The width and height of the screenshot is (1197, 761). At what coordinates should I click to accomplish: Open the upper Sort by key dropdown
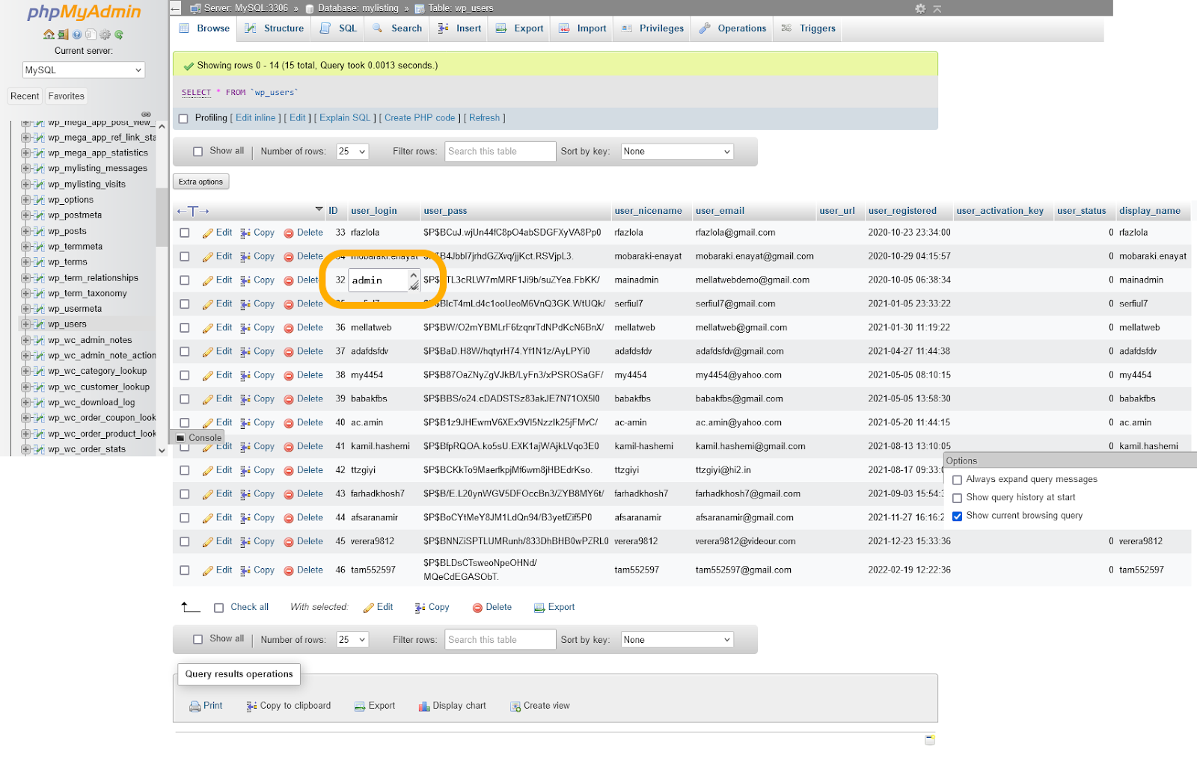(x=677, y=151)
